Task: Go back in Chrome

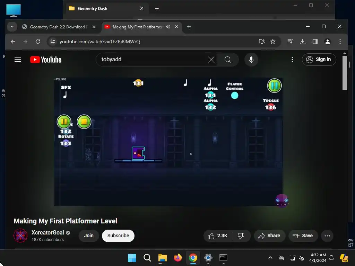Action: [13, 42]
